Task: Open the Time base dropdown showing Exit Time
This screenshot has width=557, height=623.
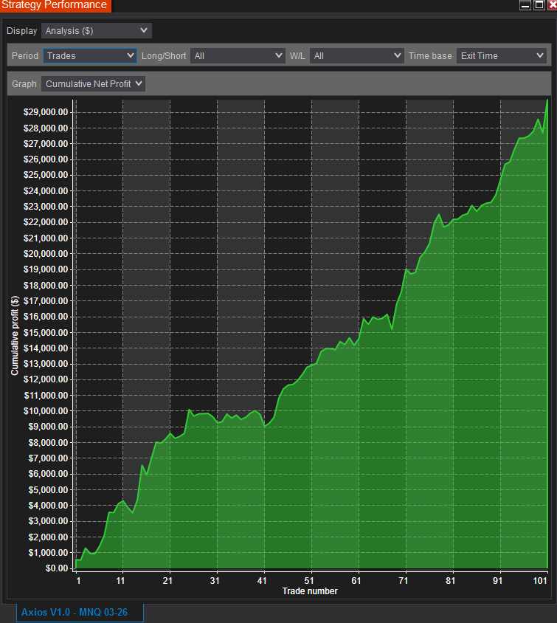Action: [x=501, y=55]
